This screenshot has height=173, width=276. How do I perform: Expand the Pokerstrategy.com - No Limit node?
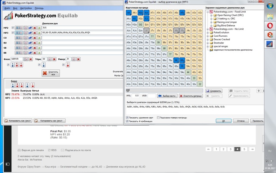[207, 29]
